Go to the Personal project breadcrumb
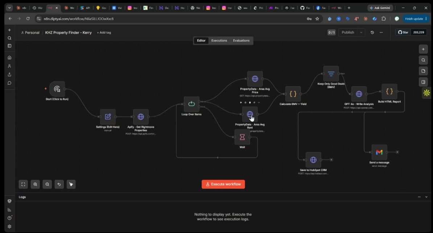The width and height of the screenshot is (433, 233). point(30,33)
